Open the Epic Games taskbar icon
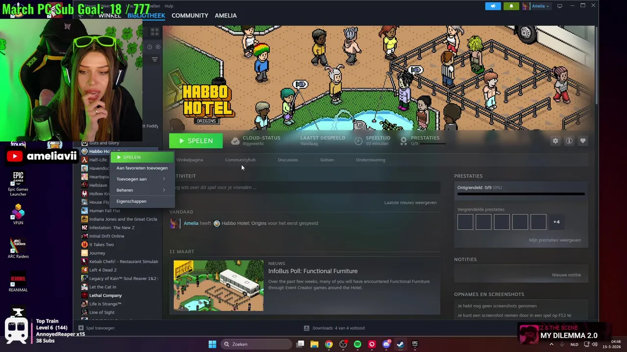 tap(415, 344)
